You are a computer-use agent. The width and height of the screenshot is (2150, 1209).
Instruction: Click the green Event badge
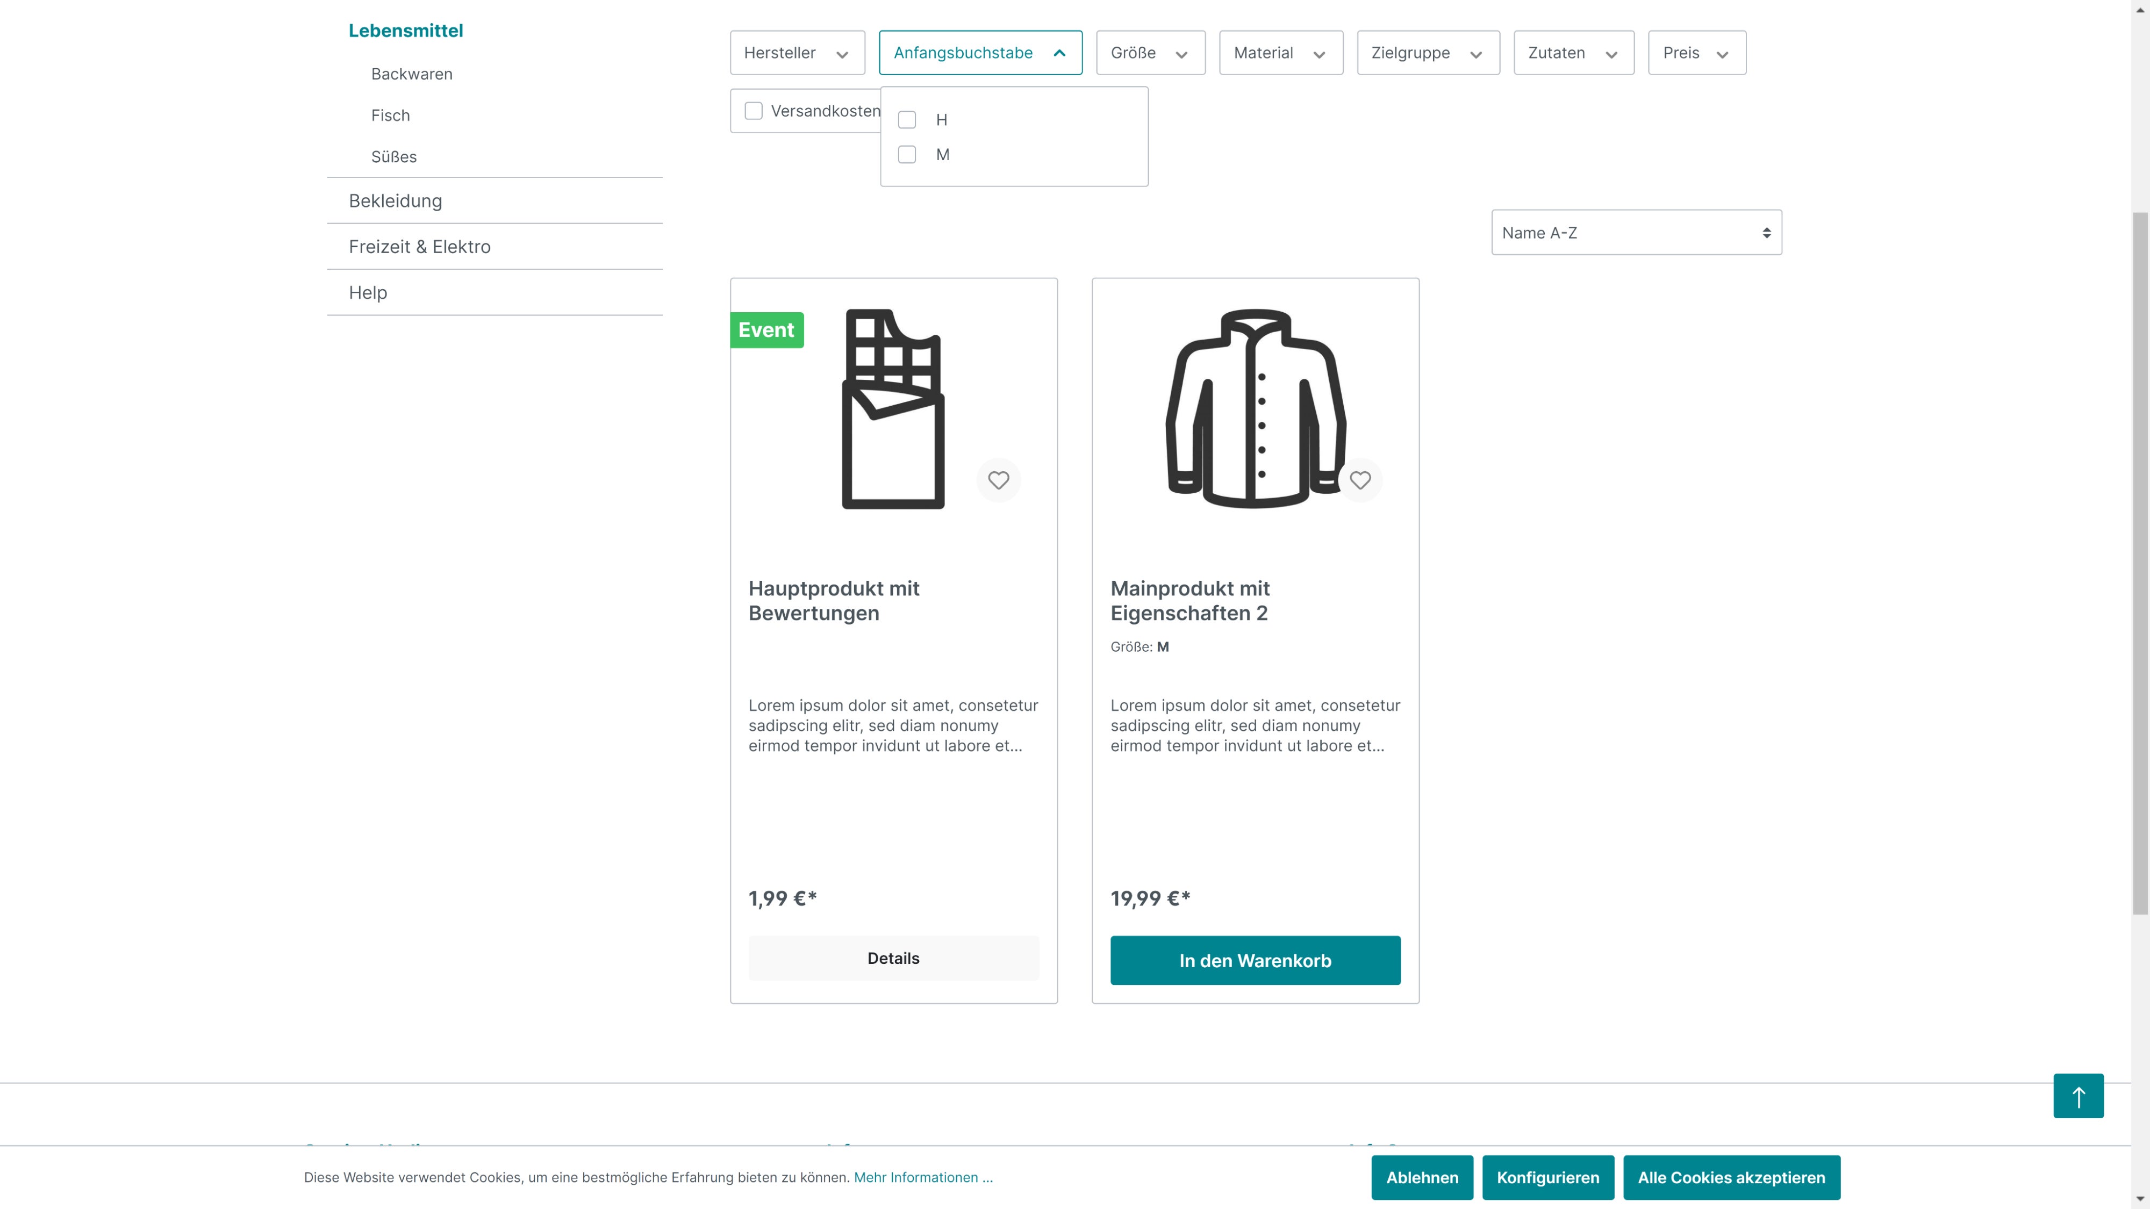click(766, 329)
